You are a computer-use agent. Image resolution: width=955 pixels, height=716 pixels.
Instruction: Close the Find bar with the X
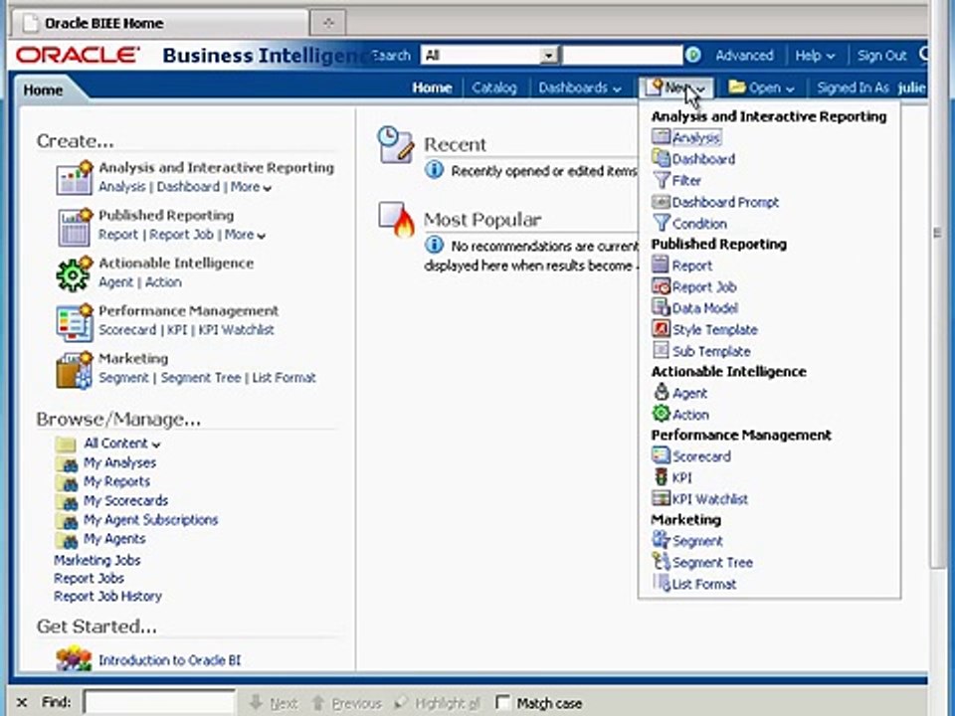(21, 702)
